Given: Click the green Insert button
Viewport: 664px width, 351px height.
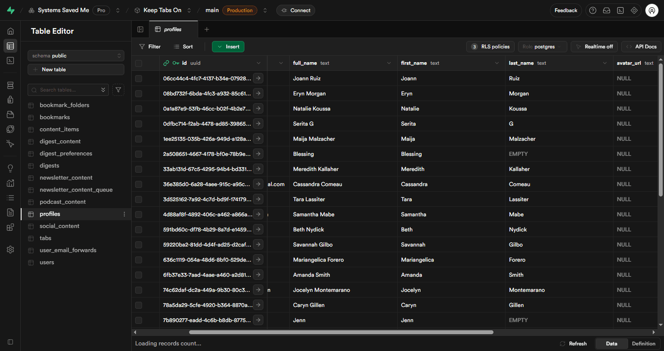Looking at the screenshot, I should click(x=228, y=47).
